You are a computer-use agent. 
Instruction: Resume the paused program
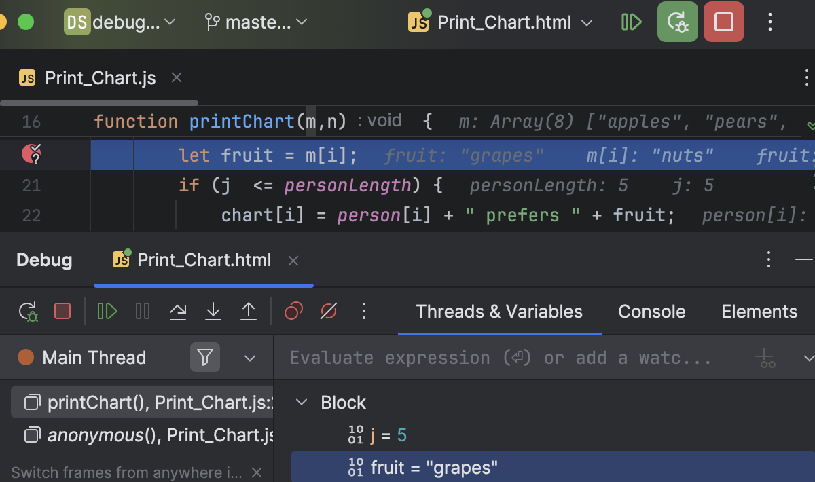tap(107, 311)
